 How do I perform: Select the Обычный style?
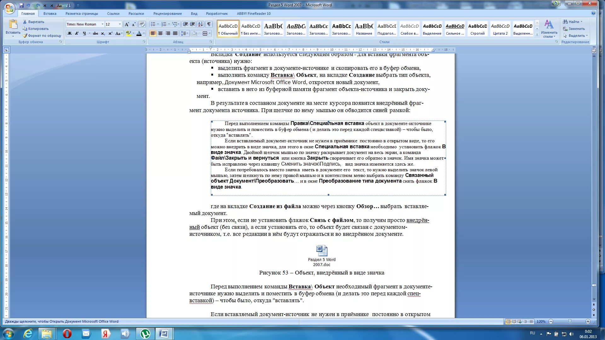(x=228, y=29)
